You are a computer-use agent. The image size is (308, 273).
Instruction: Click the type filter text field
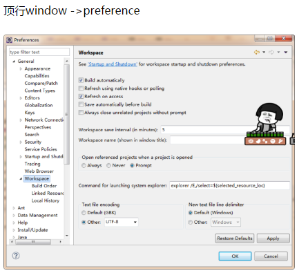coord(39,52)
